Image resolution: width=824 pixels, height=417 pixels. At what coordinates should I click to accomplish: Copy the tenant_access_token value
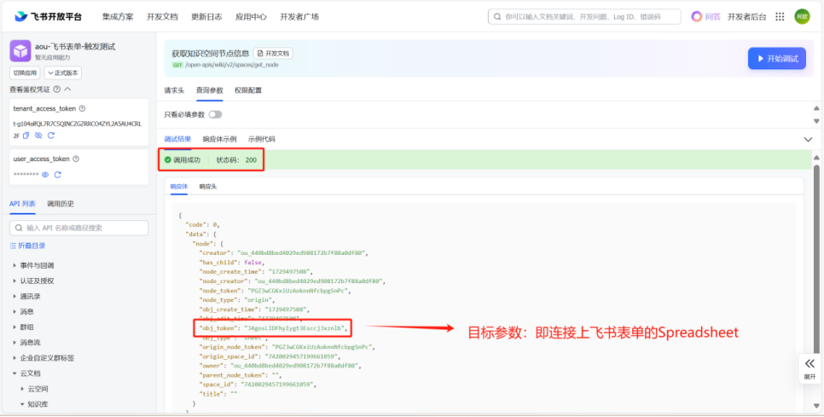[26, 136]
